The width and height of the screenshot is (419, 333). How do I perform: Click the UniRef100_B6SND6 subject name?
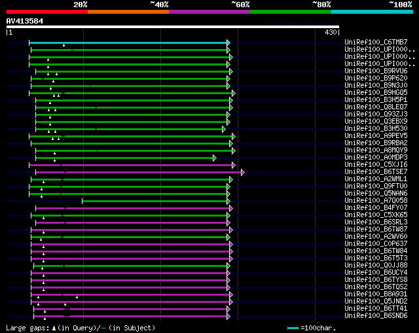[376, 316]
